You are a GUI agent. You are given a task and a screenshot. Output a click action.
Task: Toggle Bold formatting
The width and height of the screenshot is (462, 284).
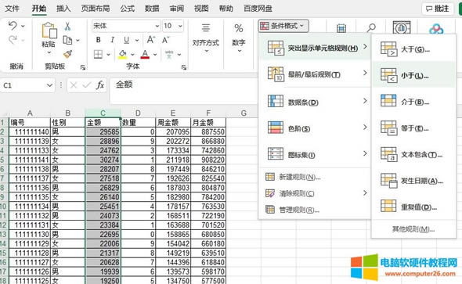pyautogui.click(x=99, y=40)
